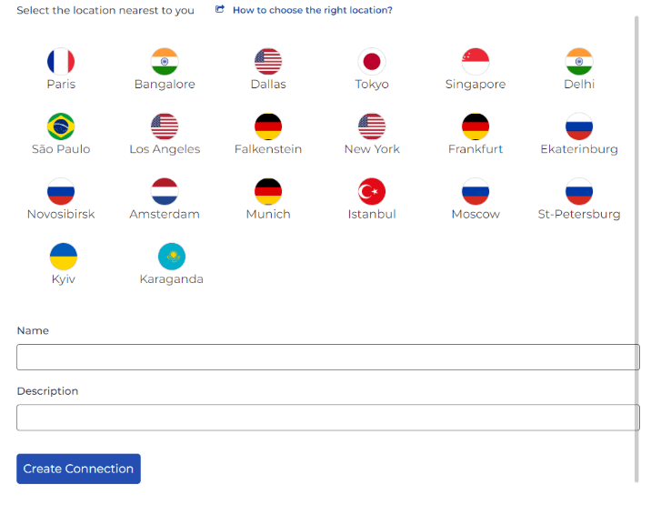Choose the Bangalore flag icon
This screenshot has height=505, width=651.
coord(165,62)
